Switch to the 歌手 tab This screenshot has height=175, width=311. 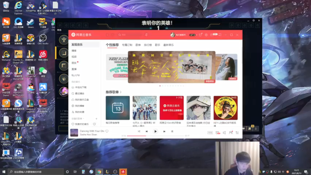click(157, 45)
